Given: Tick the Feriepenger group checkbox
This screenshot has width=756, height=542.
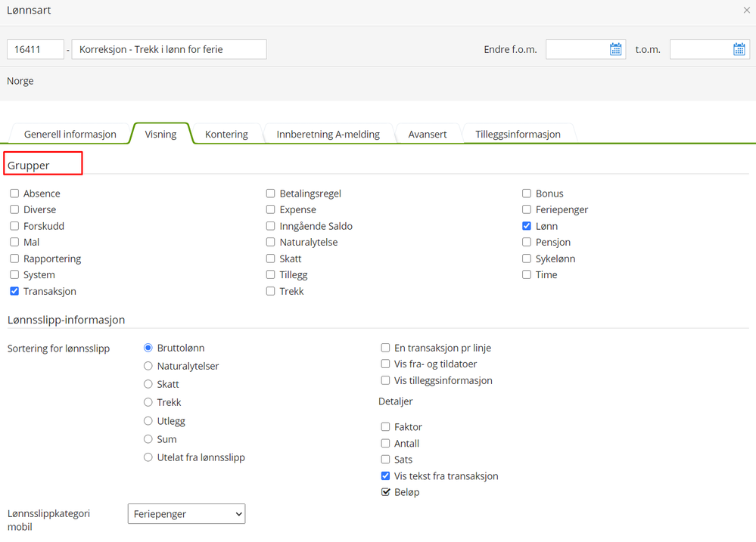Looking at the screenshot, I should click(527, 209).
